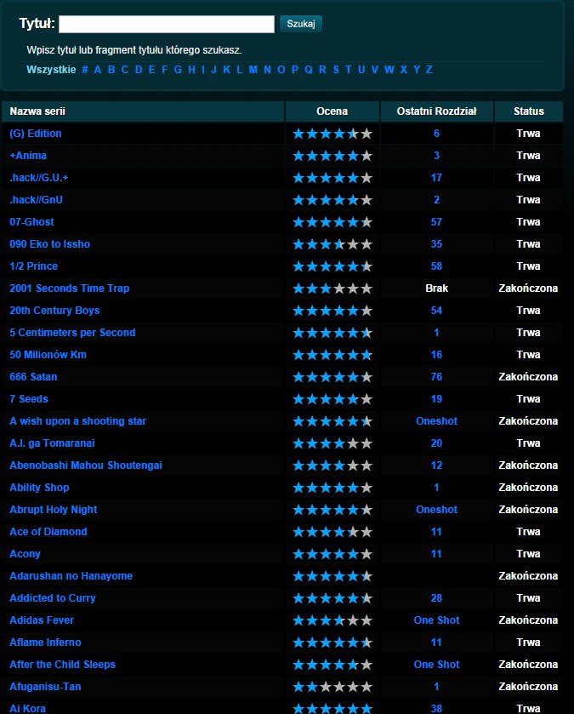Viewport: 574px width, 714px height.
Task: Open chapter 35 of 090 Eko to Issho
Action: [436, 244]
